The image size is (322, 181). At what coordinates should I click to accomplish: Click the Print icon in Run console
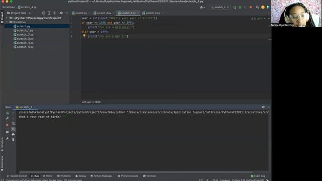(x=13, y=135)
